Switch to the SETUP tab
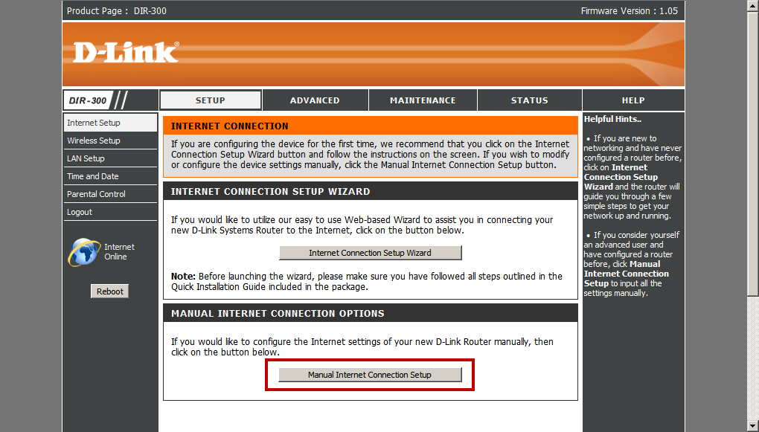The height and width of the screenshot is (432, 759). point(211,100)
